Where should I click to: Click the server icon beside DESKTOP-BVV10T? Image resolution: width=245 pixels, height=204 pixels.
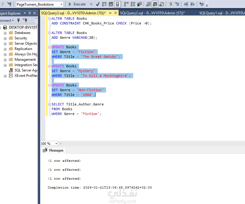pyautogui.click(x=5, y=27)
